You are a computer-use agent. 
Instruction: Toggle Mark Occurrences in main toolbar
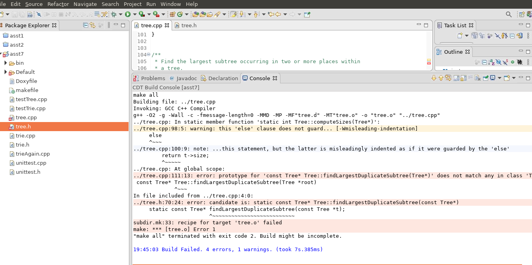[x=233, y=14]
